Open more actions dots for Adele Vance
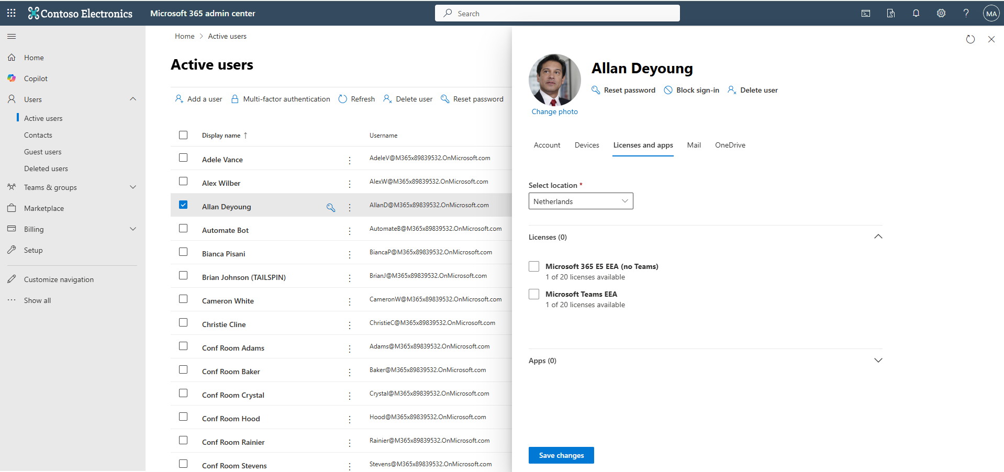This screenshot has height=472, width=1004. [350, 161]
